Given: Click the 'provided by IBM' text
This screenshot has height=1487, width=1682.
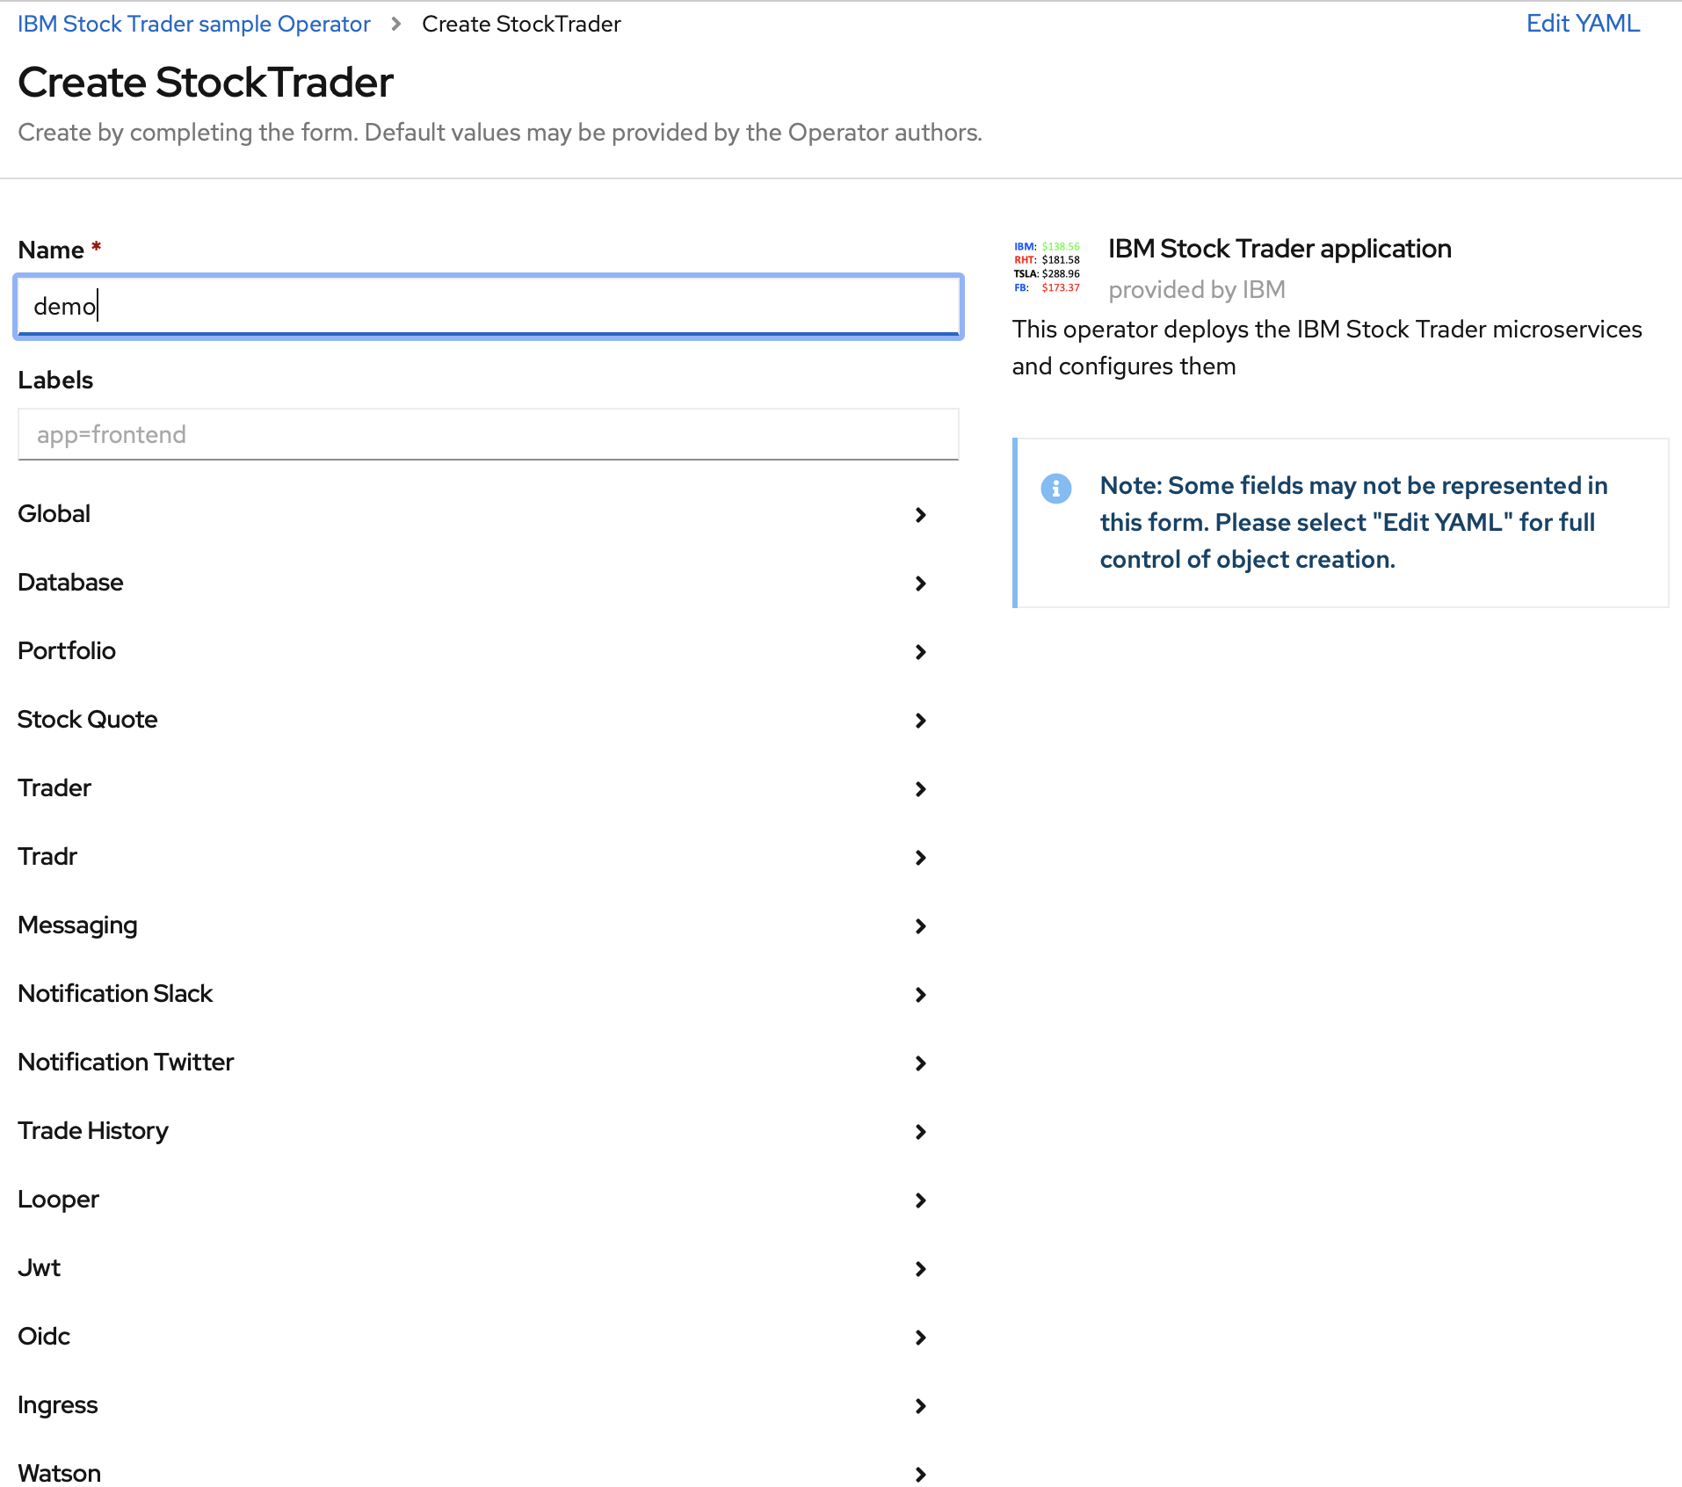Looking at the screenshot, I should (1197, 290).
